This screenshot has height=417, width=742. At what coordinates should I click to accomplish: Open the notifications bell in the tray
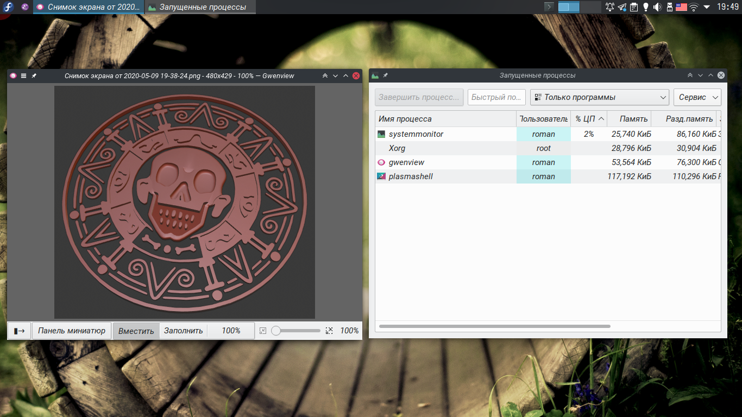[610, 7]
